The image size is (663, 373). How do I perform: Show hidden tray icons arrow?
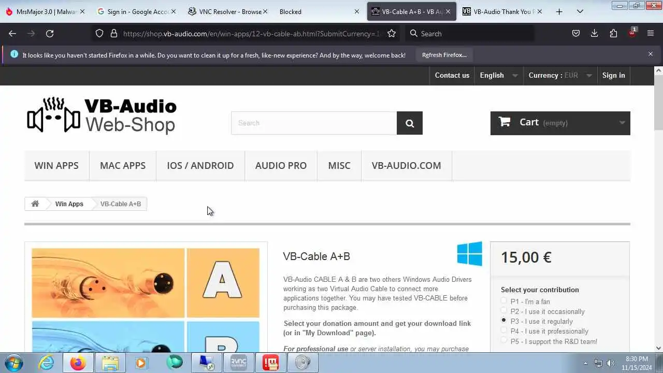[586, 363]
